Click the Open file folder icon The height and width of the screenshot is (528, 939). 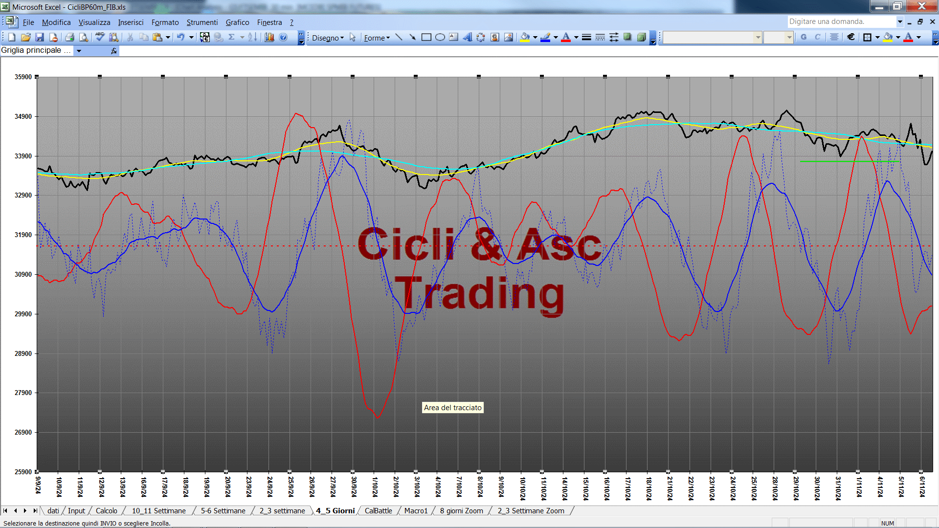pos(26,37)
